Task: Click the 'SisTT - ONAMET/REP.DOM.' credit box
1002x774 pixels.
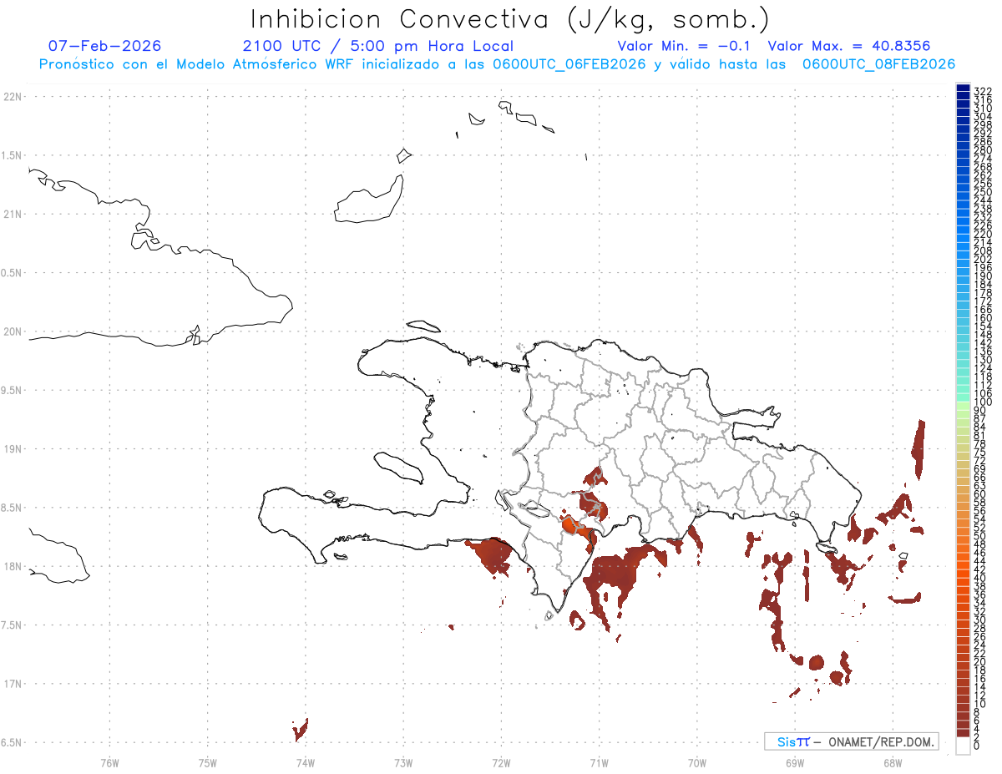Action: coord(850,741)
